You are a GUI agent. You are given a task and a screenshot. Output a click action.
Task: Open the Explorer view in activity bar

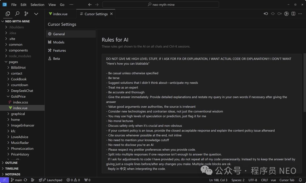tap(8, 14)
